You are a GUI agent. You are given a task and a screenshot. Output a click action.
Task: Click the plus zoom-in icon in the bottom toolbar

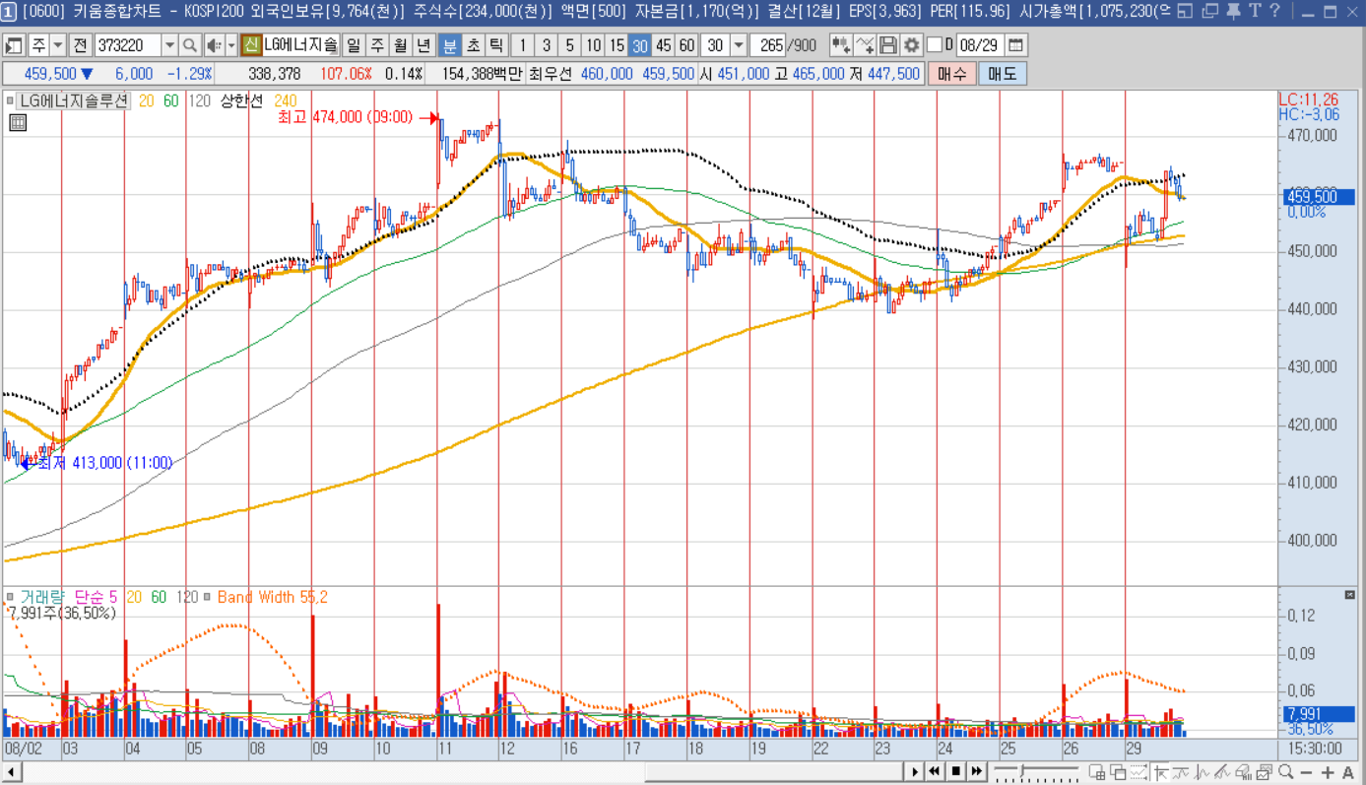pos(1327,772)
